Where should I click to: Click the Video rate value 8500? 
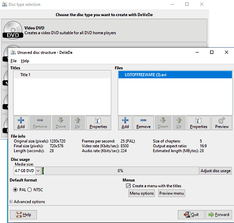(125, 146)
